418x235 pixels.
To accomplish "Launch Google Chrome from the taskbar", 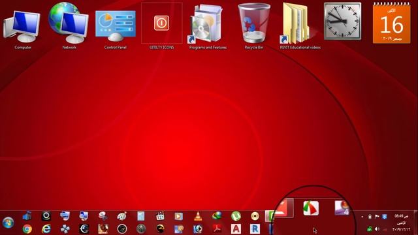I will pyautogui.click(x=27, y=229).
